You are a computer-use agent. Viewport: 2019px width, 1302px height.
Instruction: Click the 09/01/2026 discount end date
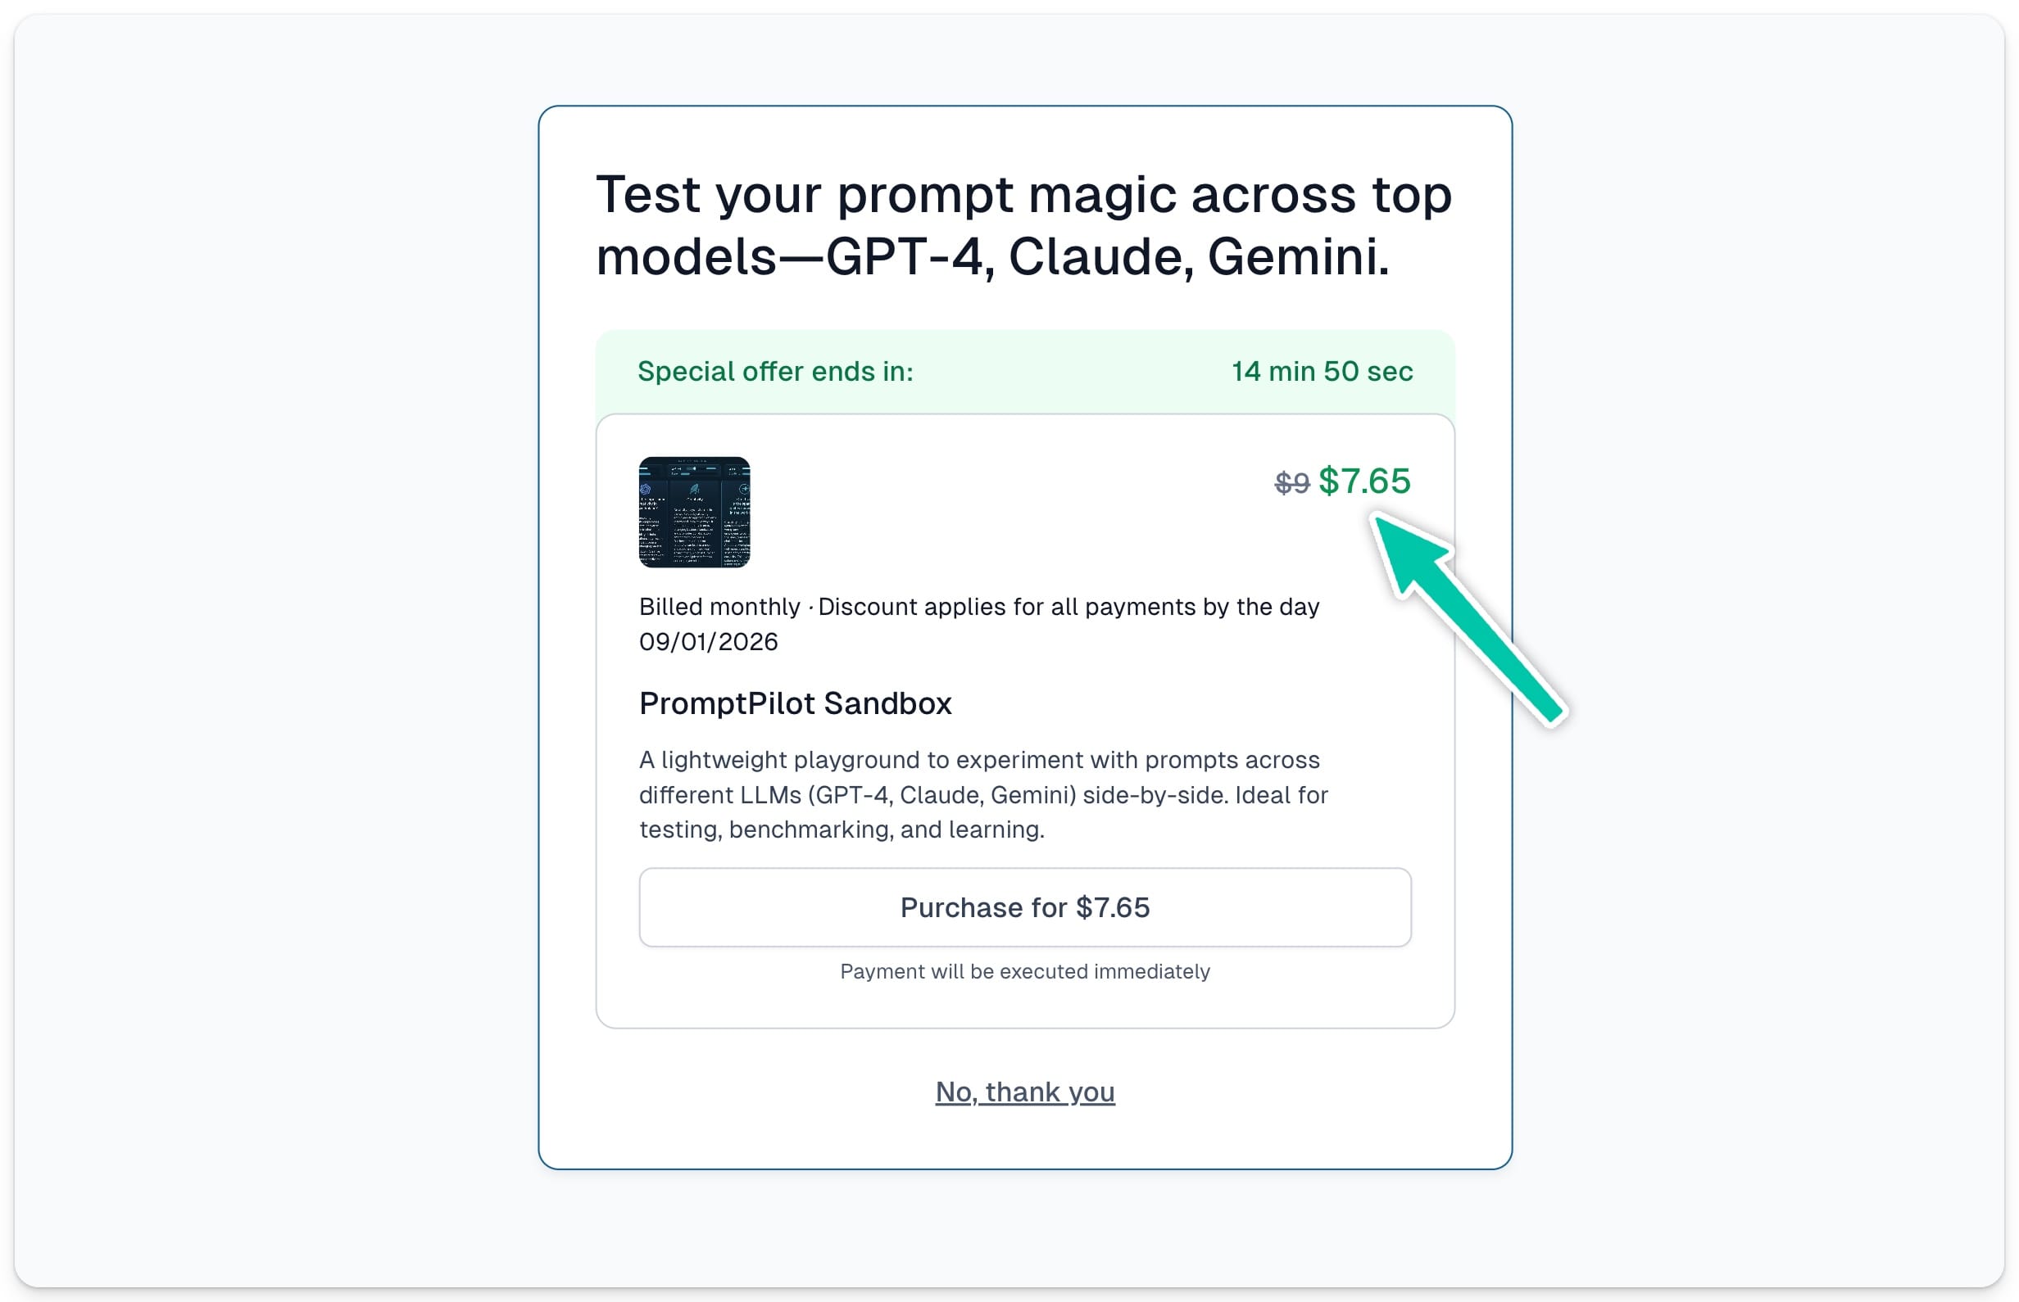coord(708,642)
